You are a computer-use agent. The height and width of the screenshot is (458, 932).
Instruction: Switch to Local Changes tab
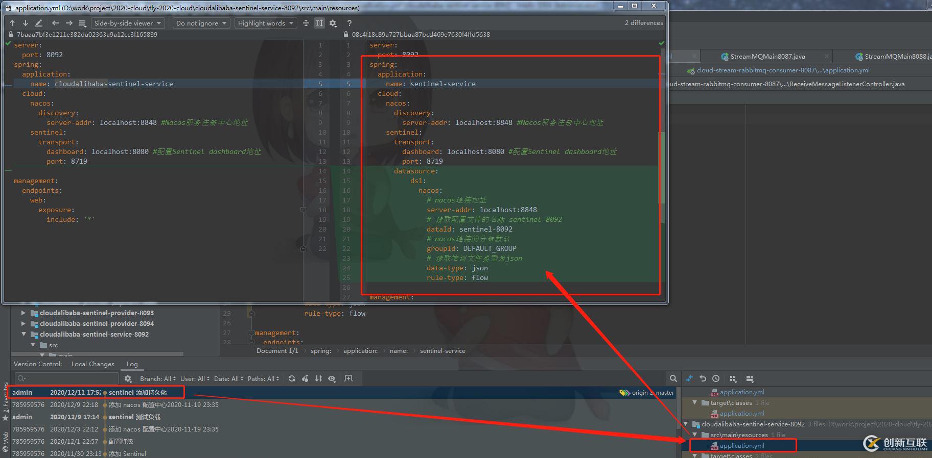92,364
